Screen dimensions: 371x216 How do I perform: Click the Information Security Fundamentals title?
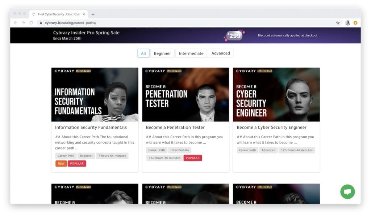[91, 128]
